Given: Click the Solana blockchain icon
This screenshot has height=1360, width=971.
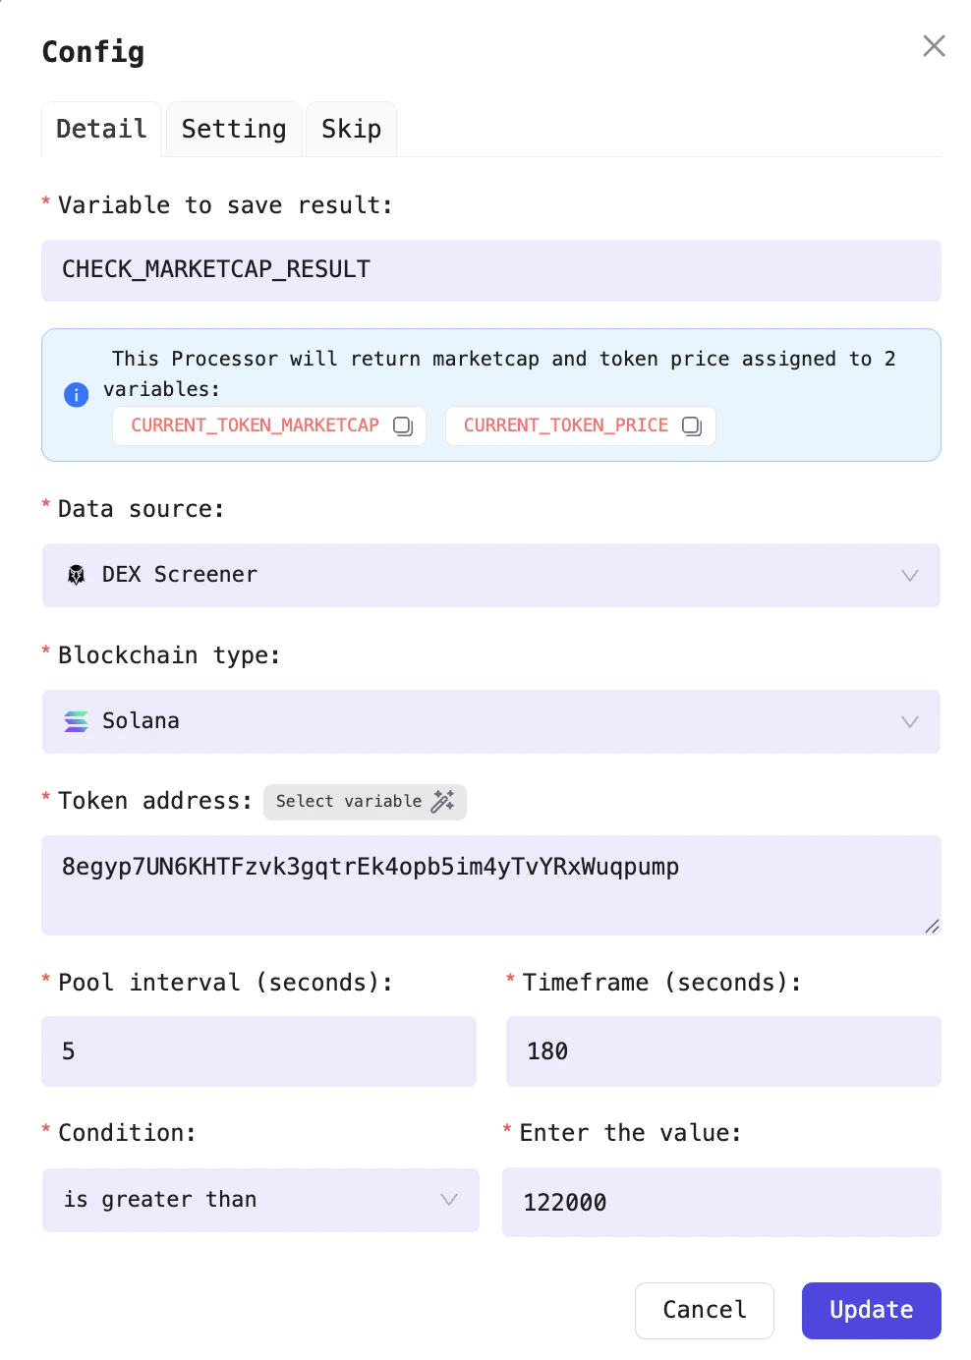Looking at the screenshot, I should 76,721.
